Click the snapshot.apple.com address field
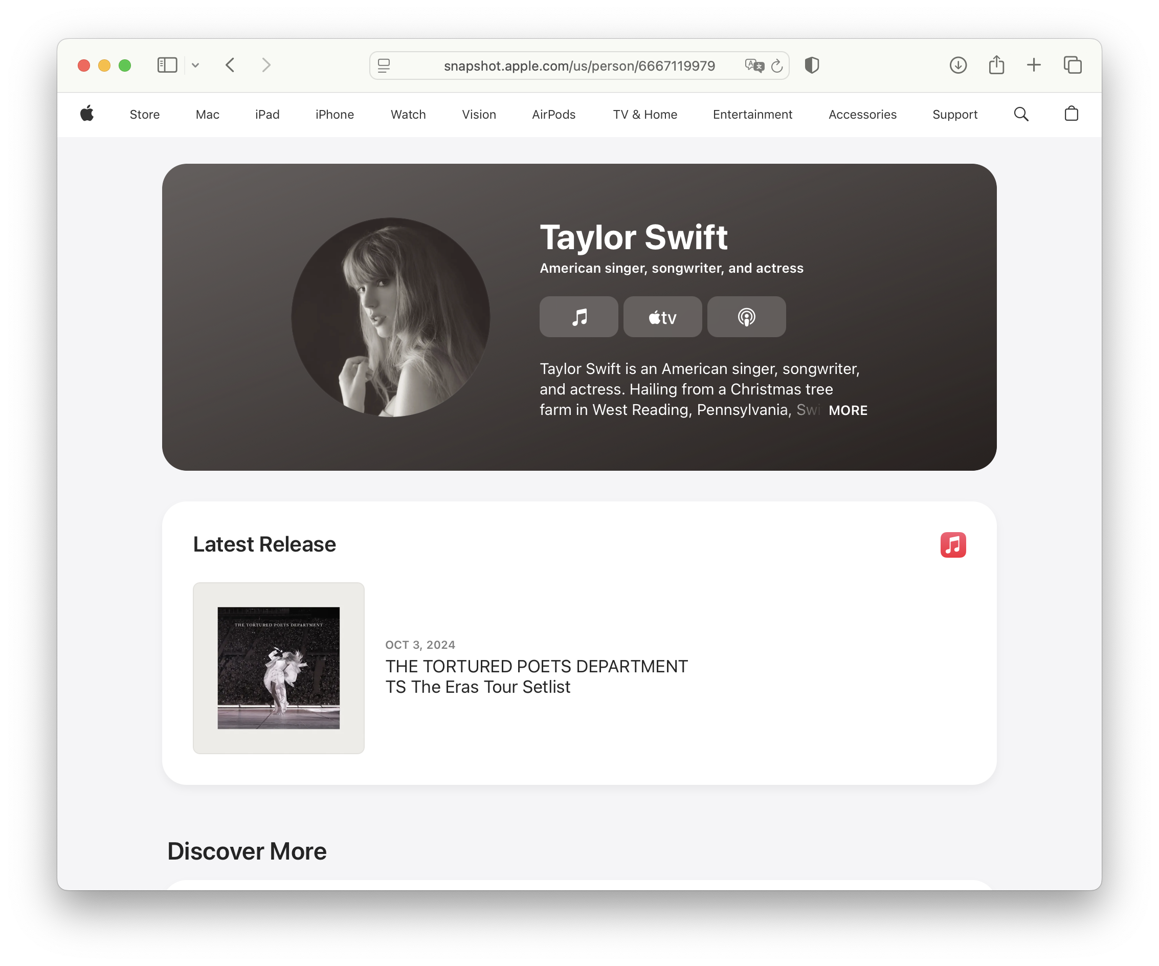The height and width of the screenshot is (966, 1159). (579, 65)
